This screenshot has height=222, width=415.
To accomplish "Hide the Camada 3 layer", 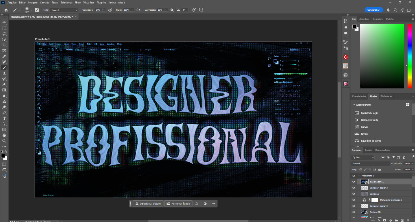I will (354, 194).
